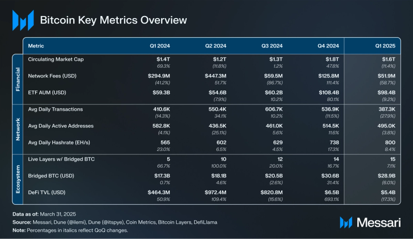The width and height of the screenshot is (413, 239).
Task: Click the Network Fees (USD) row label
Action: pyautogui.click(x=52, y=76)
